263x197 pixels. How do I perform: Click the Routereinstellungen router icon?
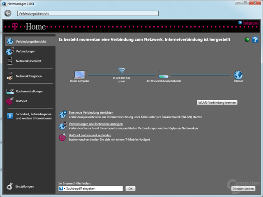[10, 92]
